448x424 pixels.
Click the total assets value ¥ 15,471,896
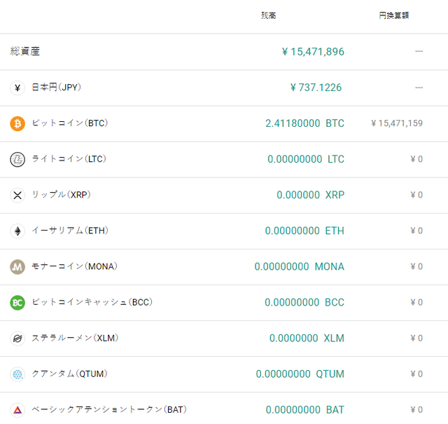[313, 52]
